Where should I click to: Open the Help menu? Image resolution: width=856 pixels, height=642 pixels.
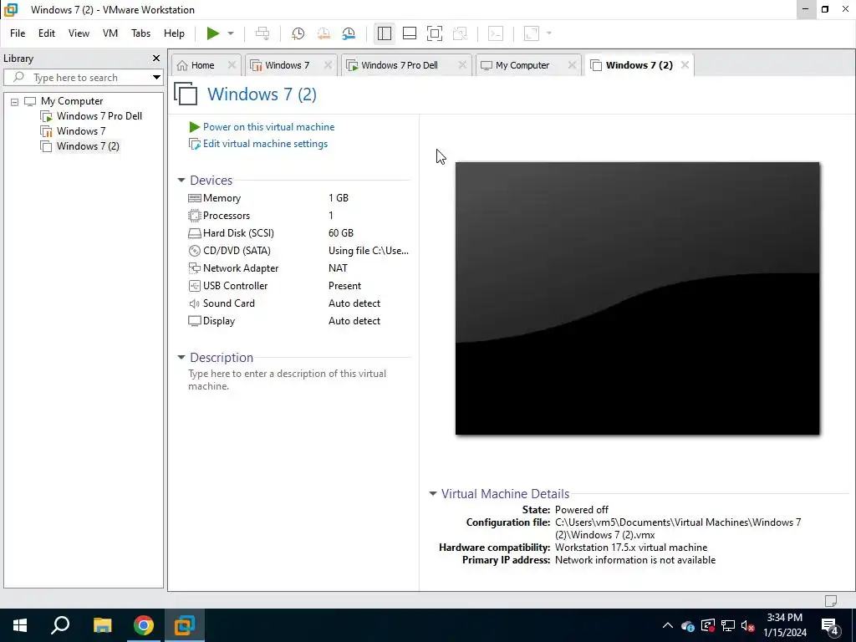click(174, 33)
